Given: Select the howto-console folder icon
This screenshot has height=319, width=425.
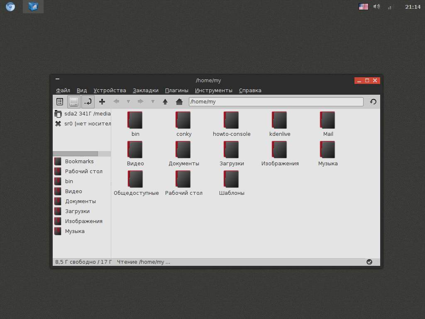Looking at the screenshot, I should pyautogui.click(x=231, y=120).
